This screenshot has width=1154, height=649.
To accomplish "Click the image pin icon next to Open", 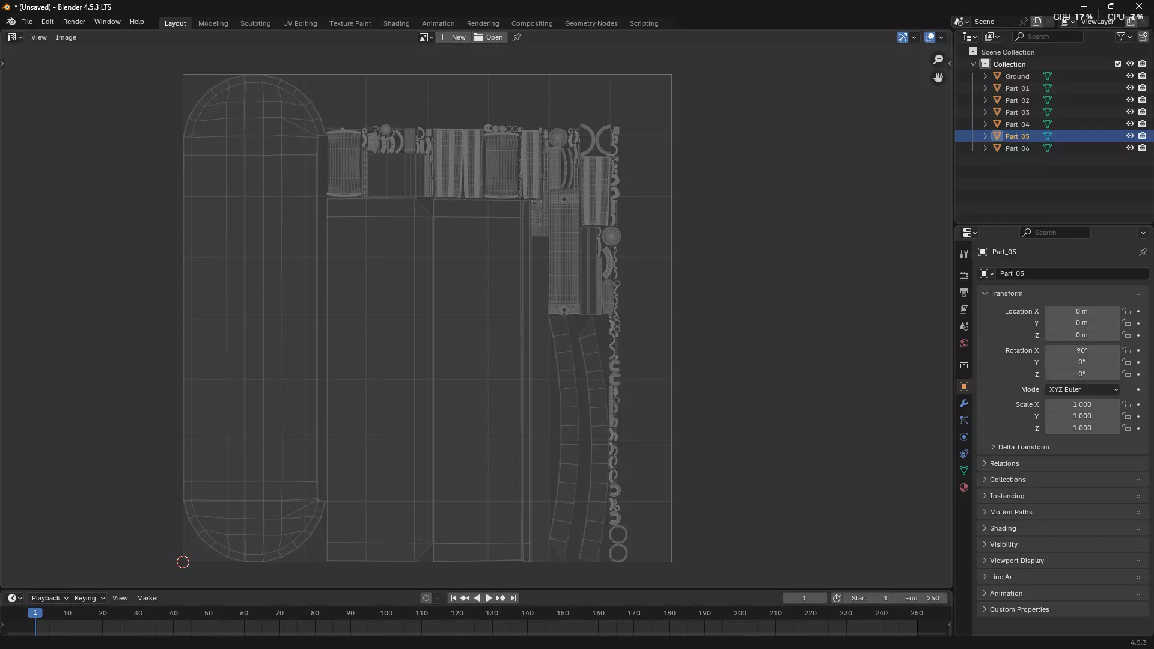I will point(517,37).
